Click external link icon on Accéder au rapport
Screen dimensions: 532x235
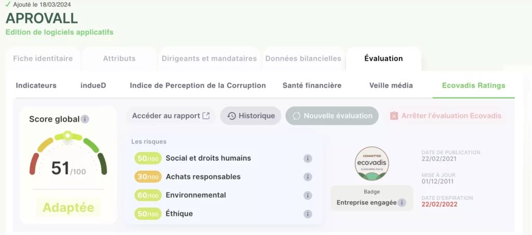206,116
